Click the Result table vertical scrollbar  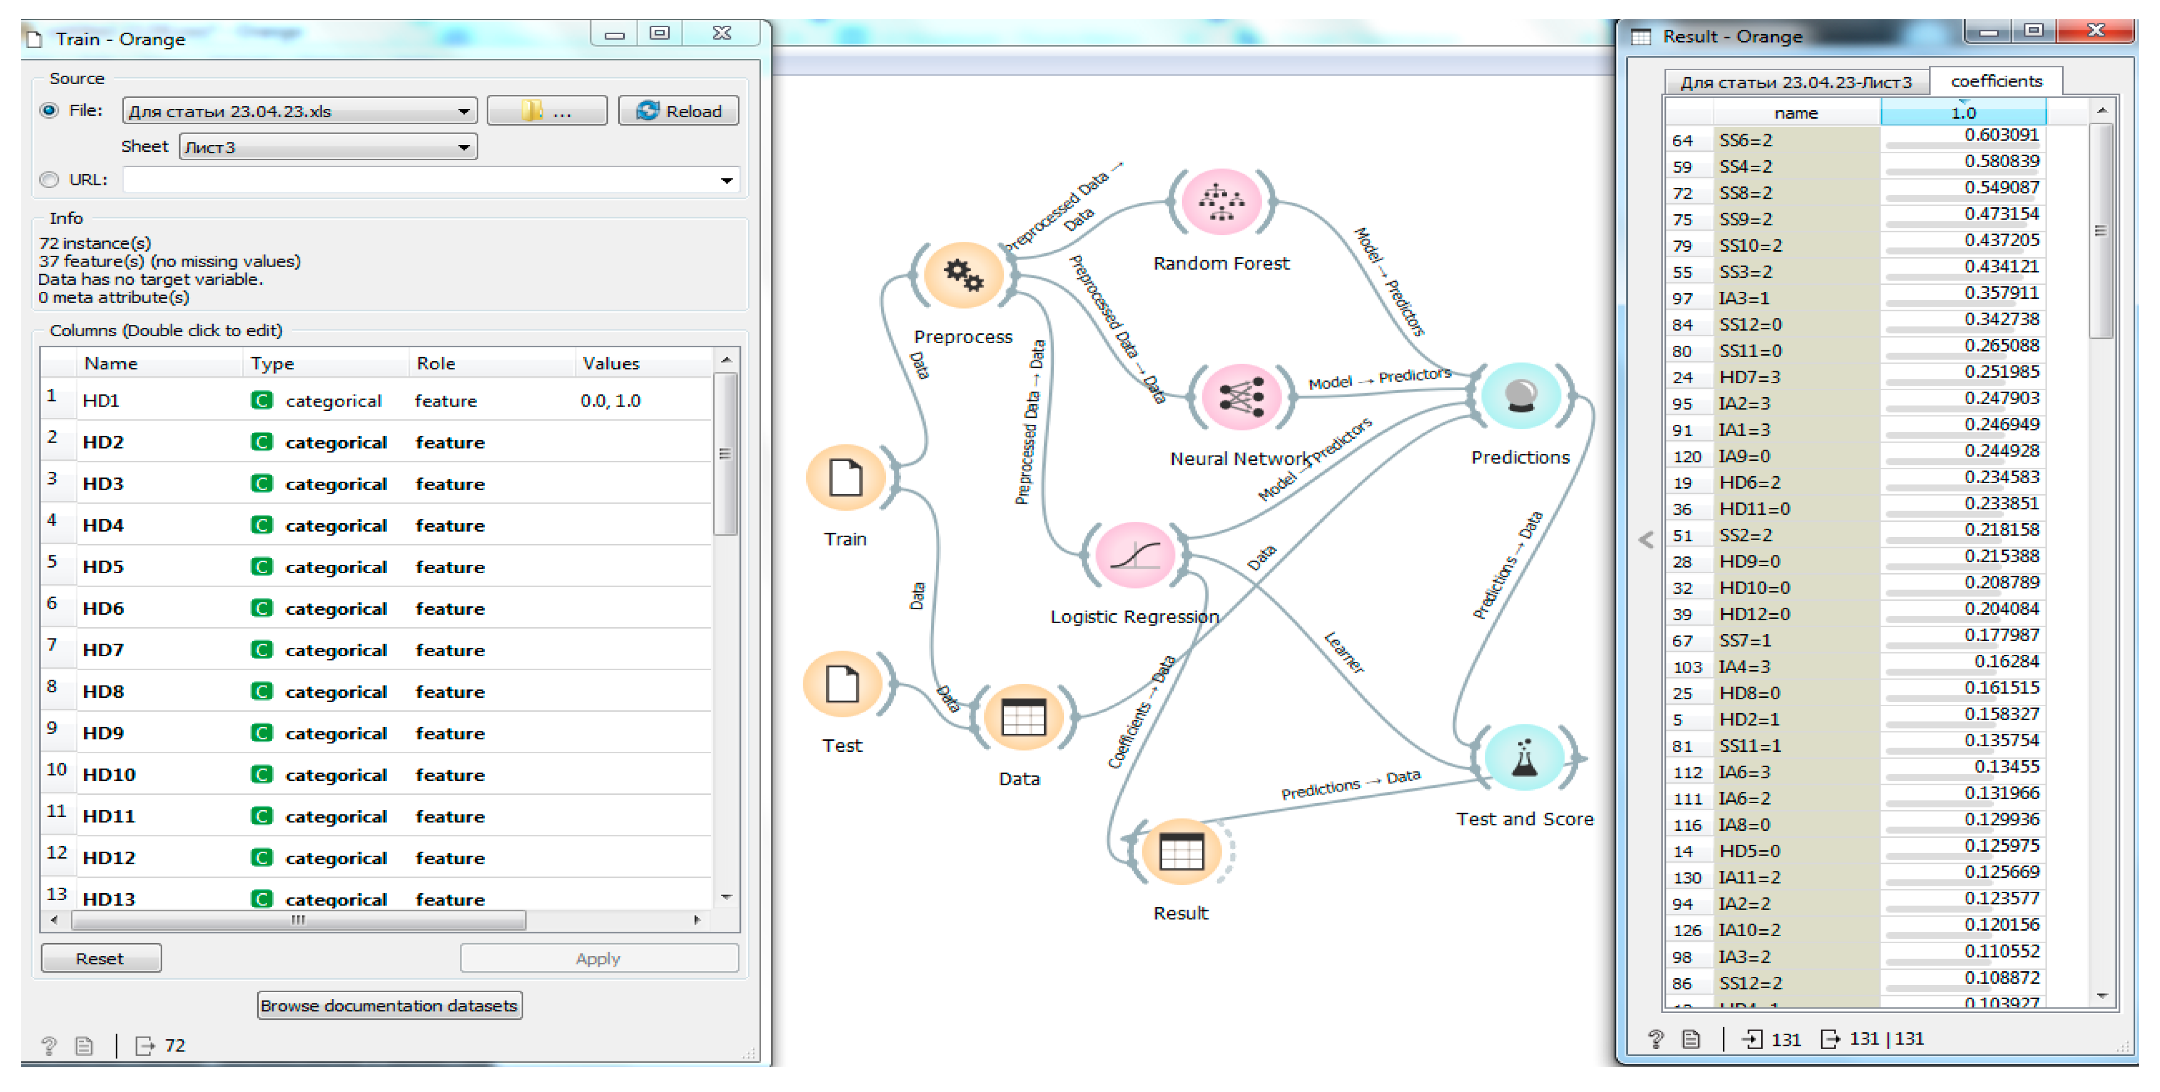pyautogui.click(x=2101, y=231)
